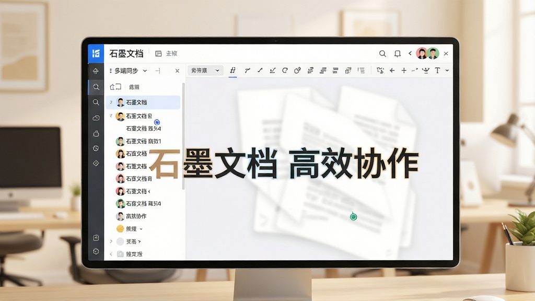Open the home icon in dark sidebar
This screenshot has height=301, width=535.
click(x=96, y=71)
